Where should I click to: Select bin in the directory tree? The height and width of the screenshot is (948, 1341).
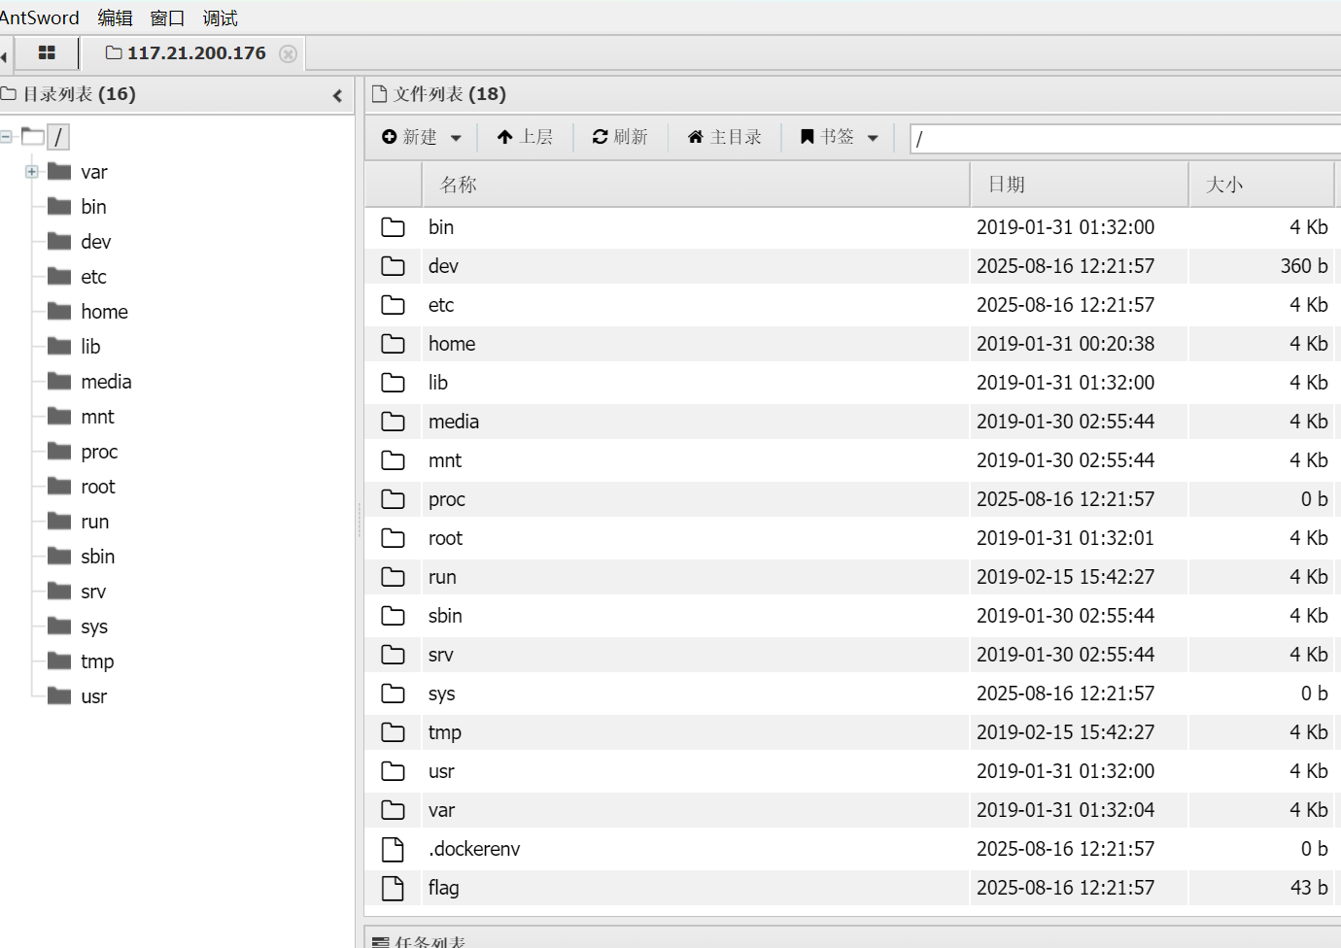point(93,207)
